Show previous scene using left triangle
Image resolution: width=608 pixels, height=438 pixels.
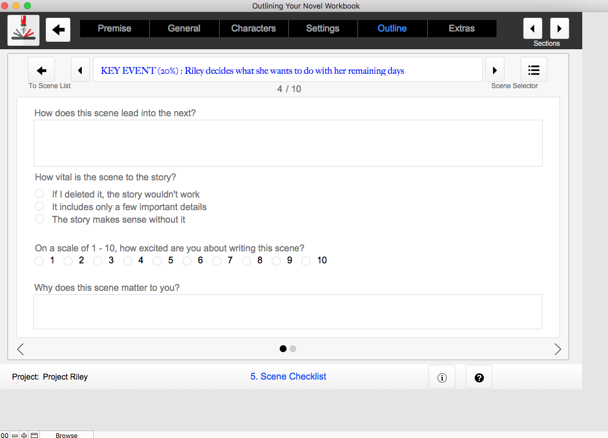click(80, 70)
